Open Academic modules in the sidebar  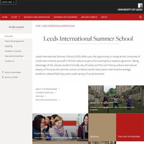click(x=16, y=51)
